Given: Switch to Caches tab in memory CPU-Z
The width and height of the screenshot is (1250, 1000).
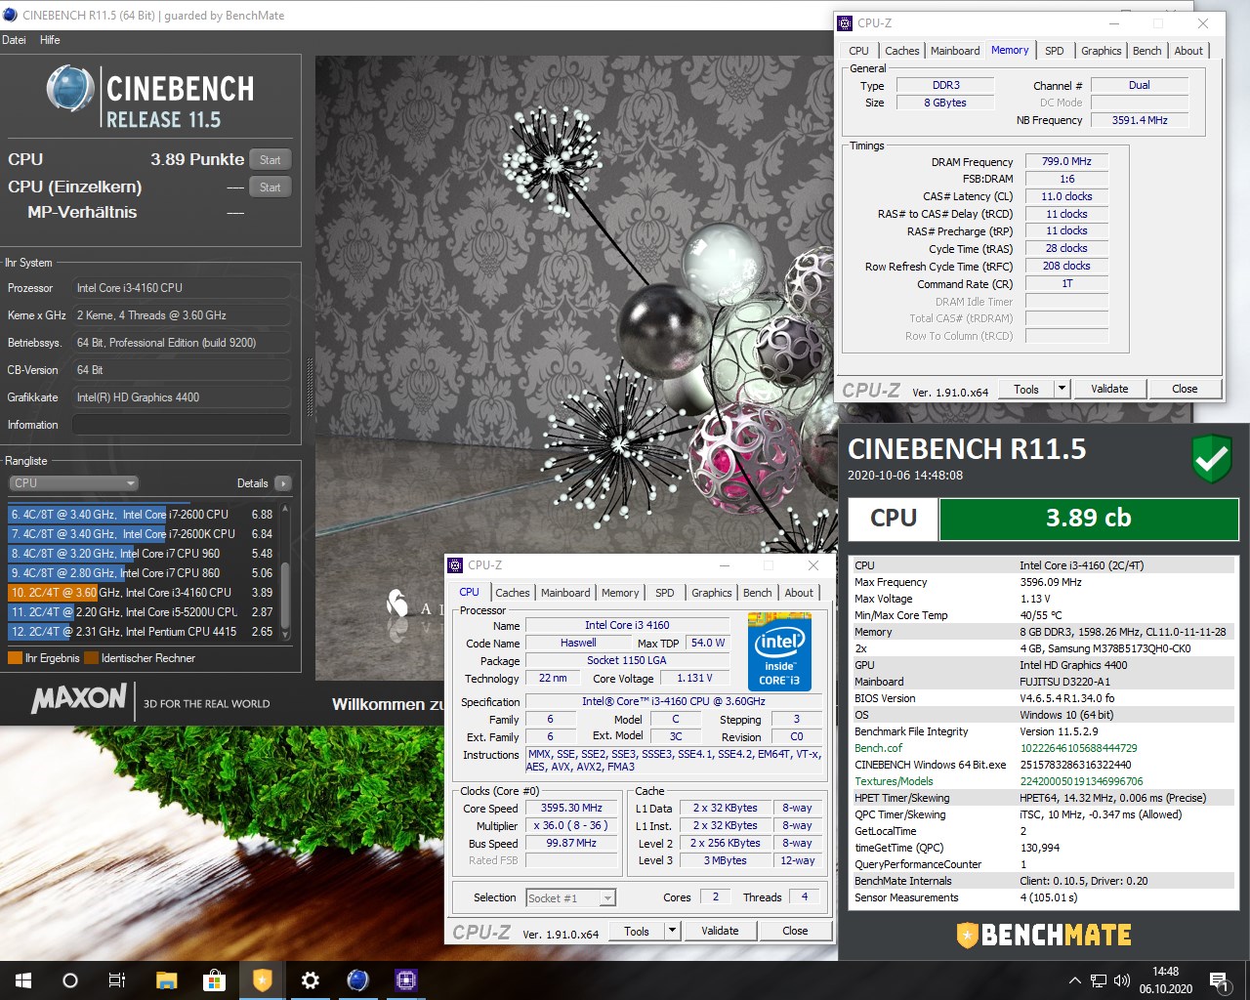Looking at the screenshot, I should [x=901, y=51].
